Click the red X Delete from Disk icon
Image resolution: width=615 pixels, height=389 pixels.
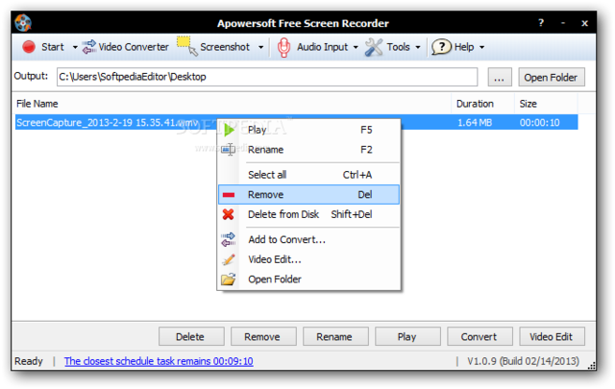pos(229,214)
